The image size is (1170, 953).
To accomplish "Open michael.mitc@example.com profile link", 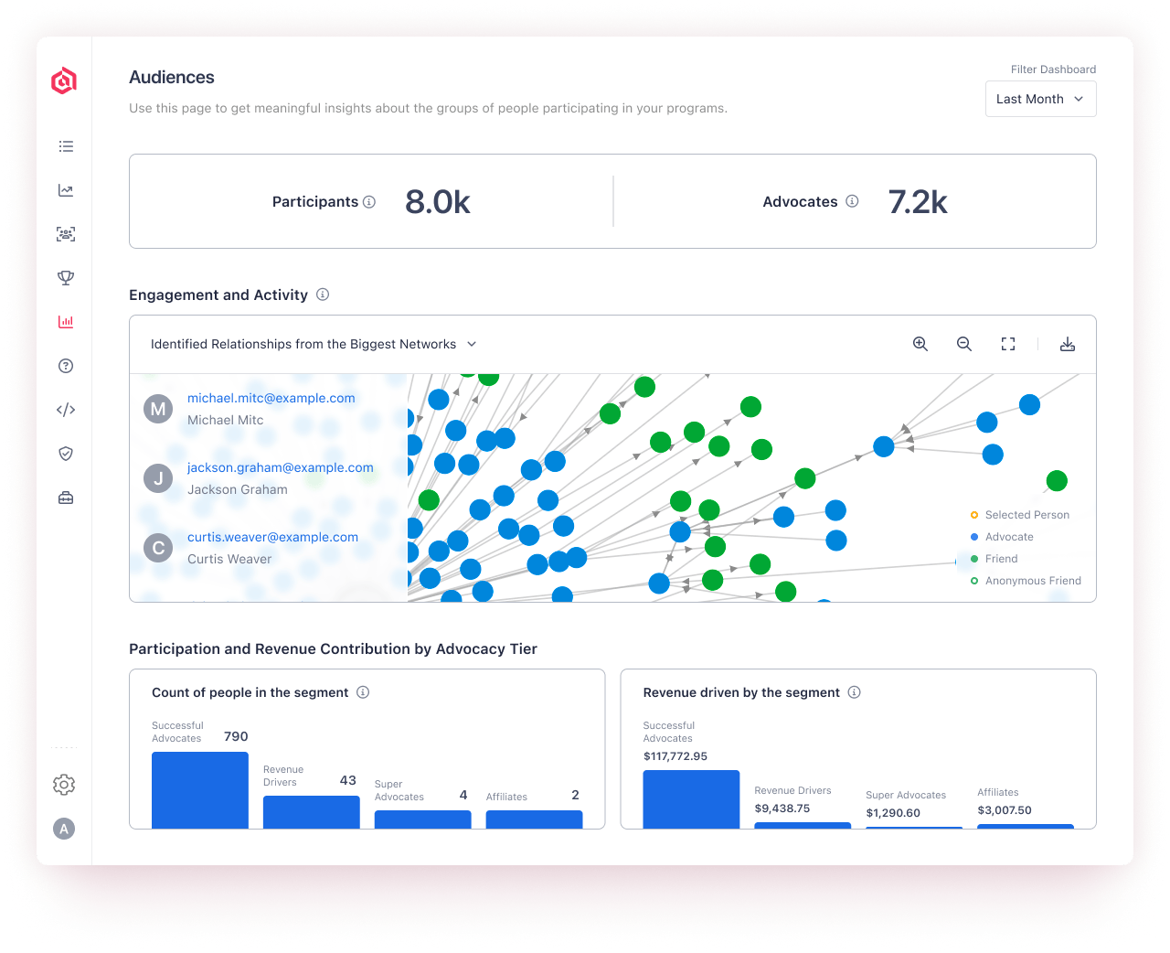I will (271, 398).
